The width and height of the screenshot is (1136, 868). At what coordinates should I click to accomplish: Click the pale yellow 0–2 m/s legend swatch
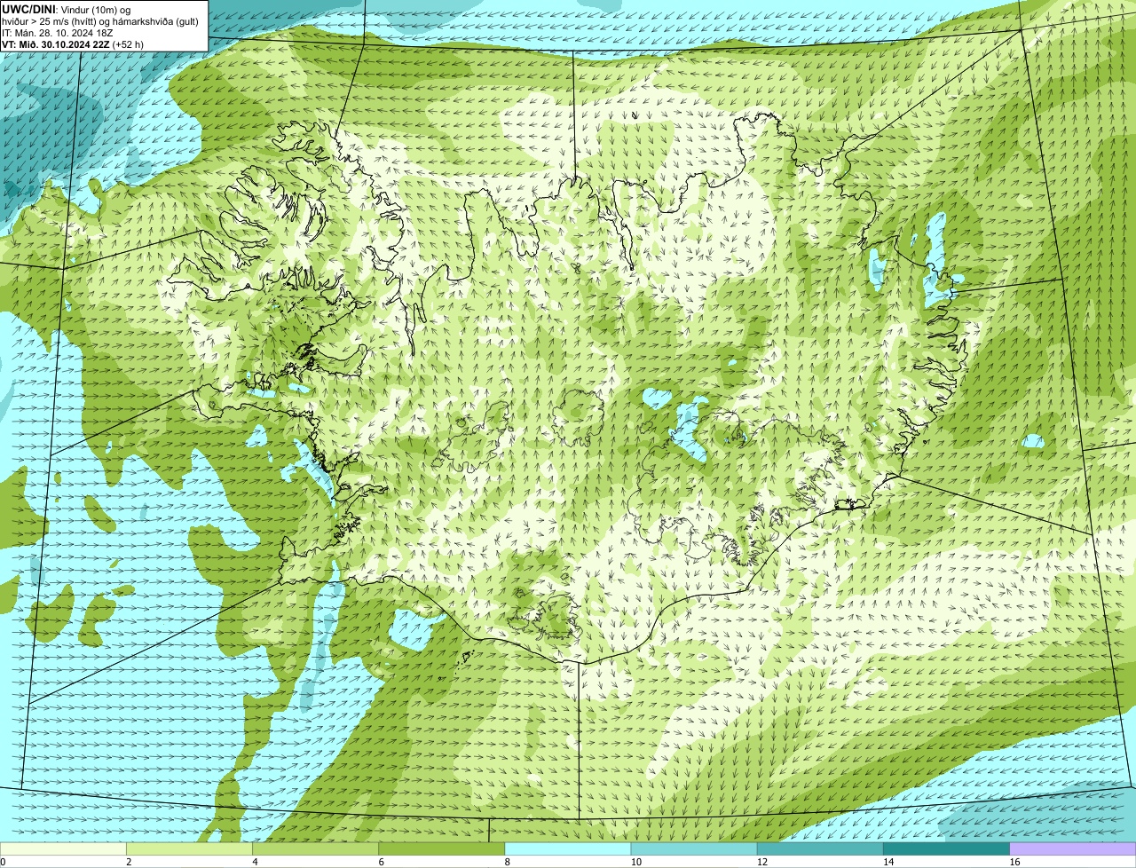(x=63, y=849)
